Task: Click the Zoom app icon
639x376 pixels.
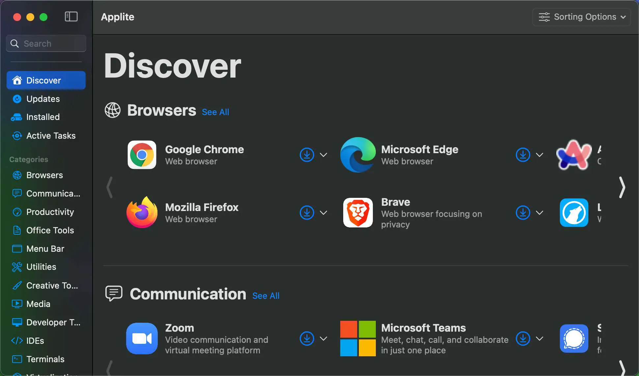Action: pyautogui.click(x=142, y=338)
